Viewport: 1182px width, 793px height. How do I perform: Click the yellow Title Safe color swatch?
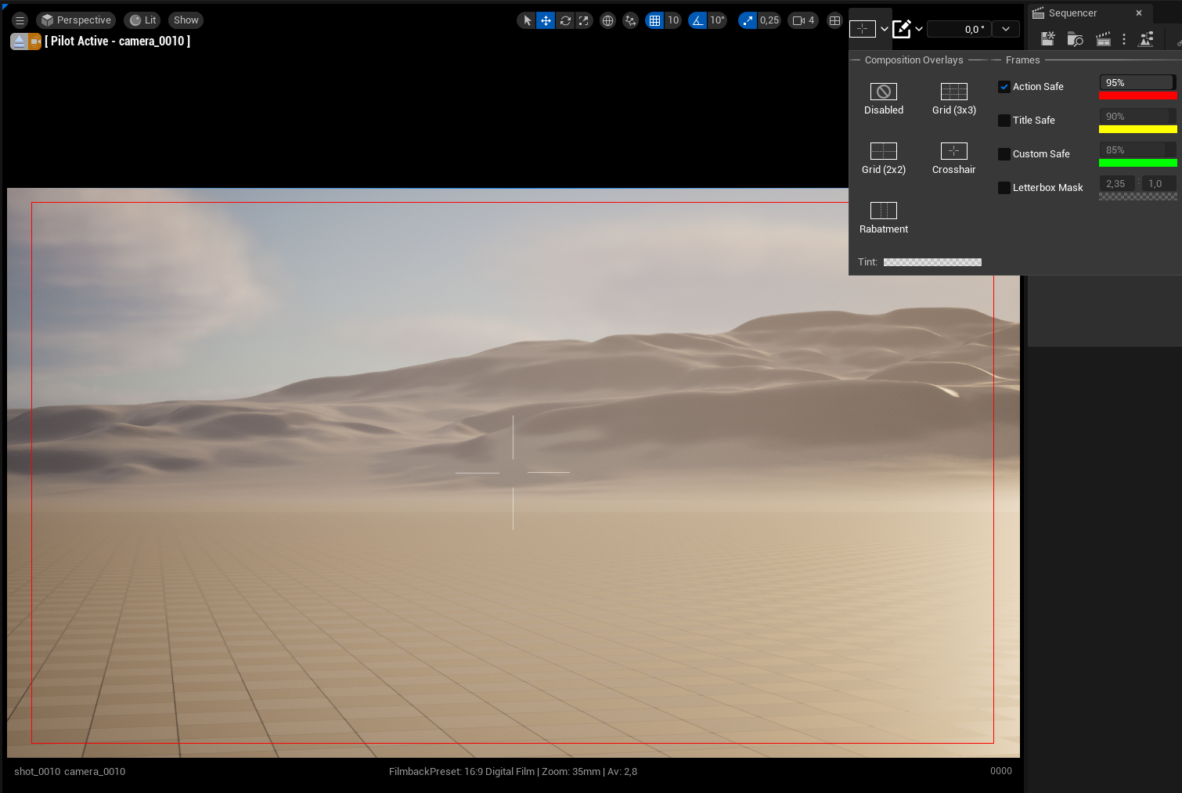tap(1138, 129)
